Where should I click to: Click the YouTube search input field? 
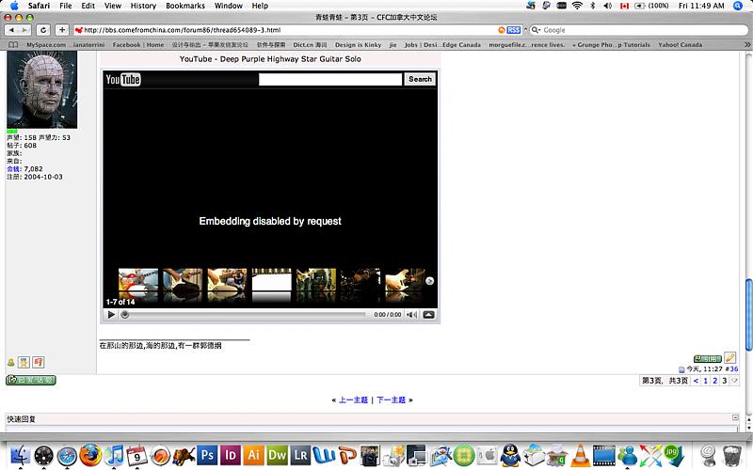(330, 79)
